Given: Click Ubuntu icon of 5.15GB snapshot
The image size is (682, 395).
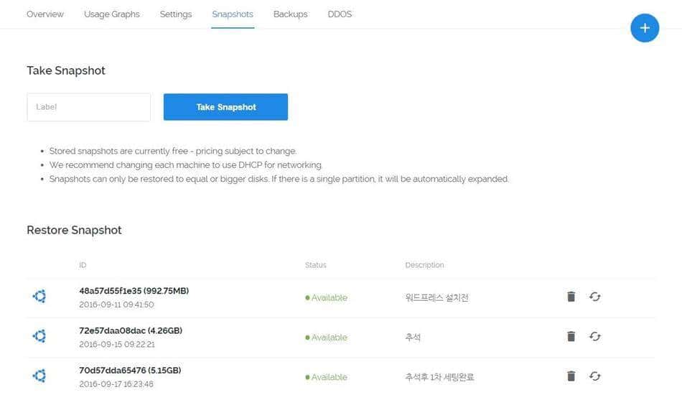Looking at the screenshot, I should point(39,376).
